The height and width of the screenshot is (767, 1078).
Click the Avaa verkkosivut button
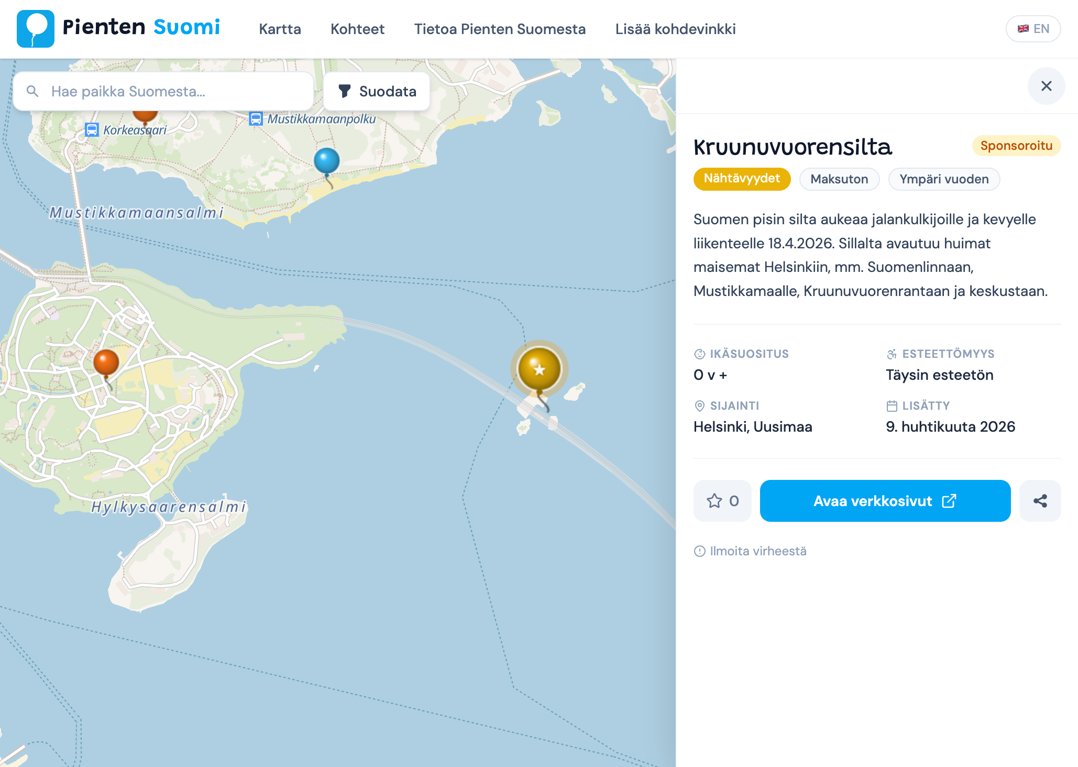(x=885, y=501)
